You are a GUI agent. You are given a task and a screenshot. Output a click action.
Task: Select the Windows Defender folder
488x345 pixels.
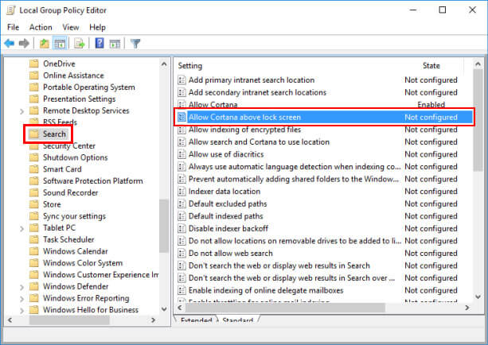click(75, 286)
